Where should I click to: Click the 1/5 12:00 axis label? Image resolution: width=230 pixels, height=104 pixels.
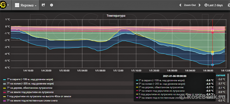118,71
